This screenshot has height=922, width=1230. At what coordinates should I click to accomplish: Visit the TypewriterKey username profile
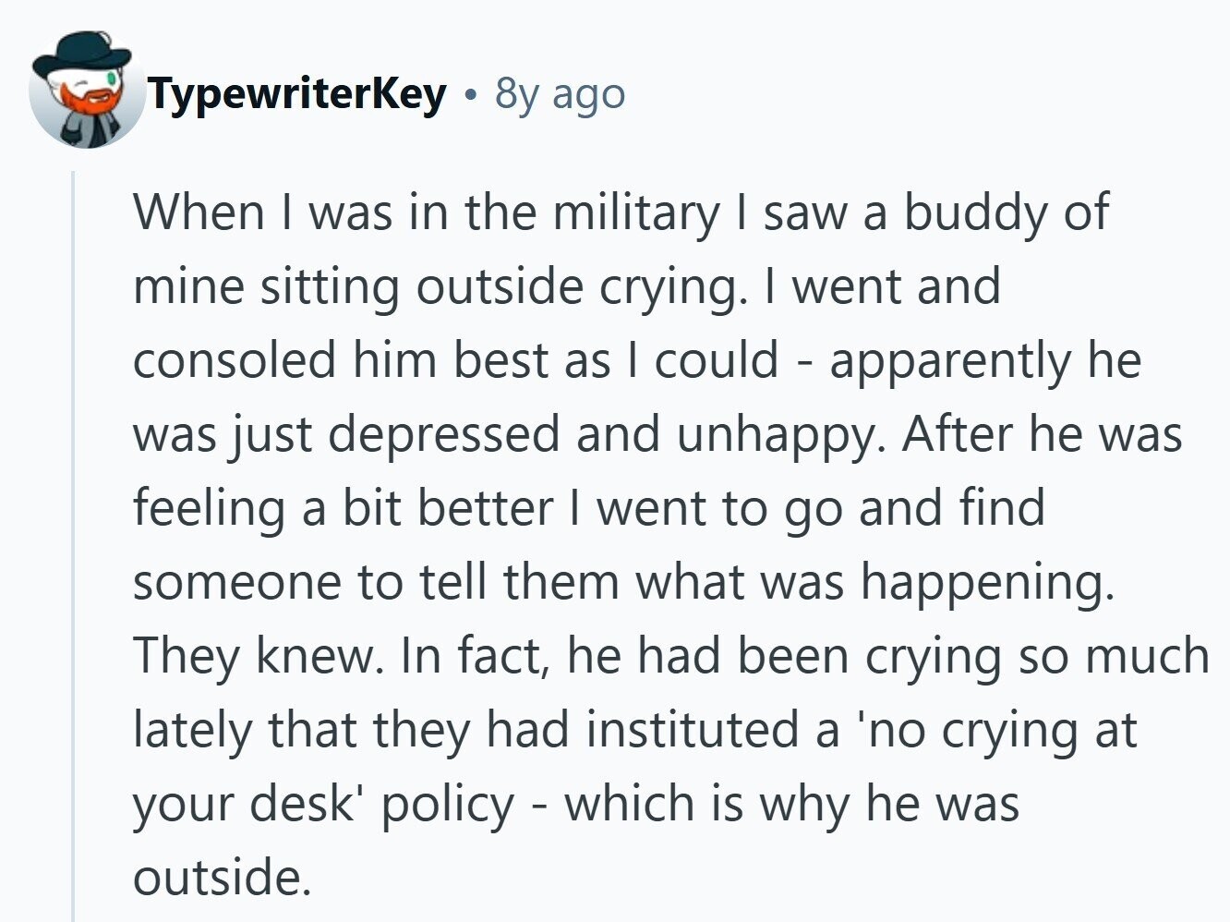point(297,94)
